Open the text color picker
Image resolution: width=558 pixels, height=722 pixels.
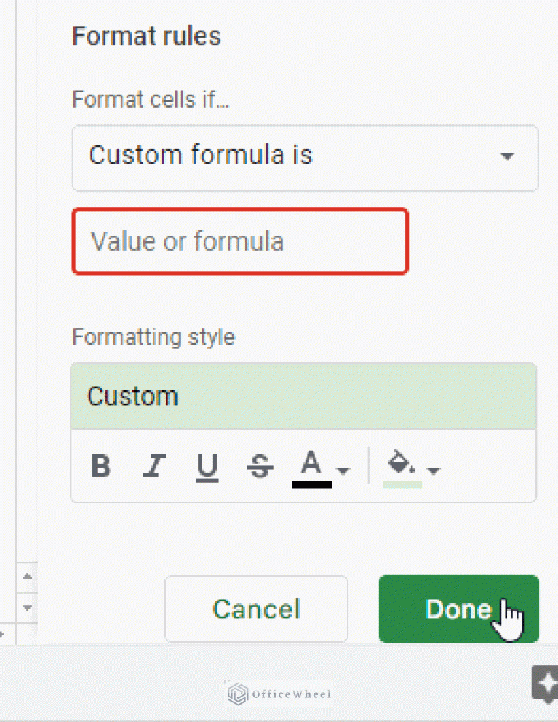pos(311,464)
